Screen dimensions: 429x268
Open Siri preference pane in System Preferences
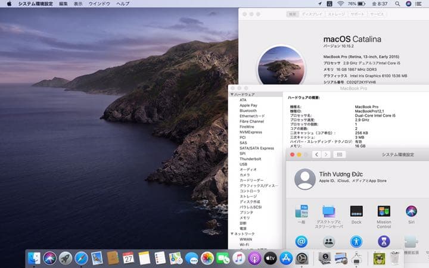(411, 214)
